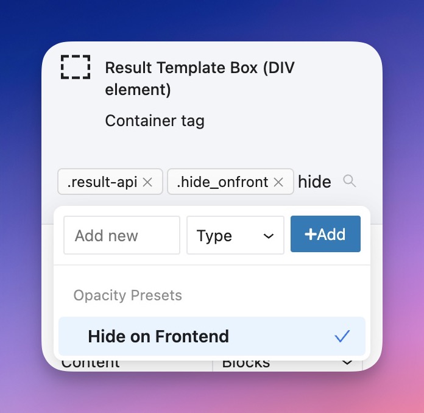Toggle the checkmark beside Hide on Frontend

tap(342, 336)
